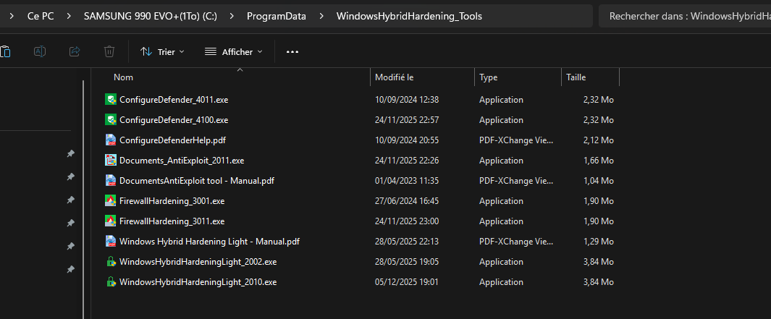Click the ConfigureDefender_4100.exe file icon
Image resolution: width=771 pixels, height=319 pixels.
pyautogui.click(x=111, y=120)
